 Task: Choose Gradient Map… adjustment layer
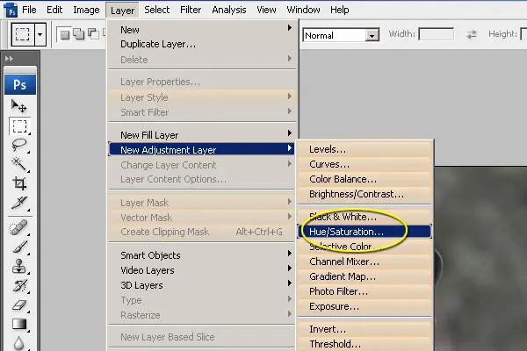(x=365, y=276)
